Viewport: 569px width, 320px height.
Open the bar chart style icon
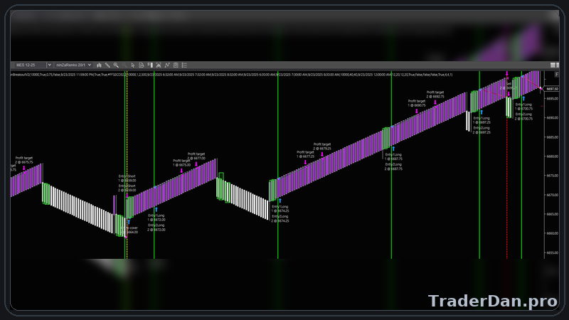99,65
